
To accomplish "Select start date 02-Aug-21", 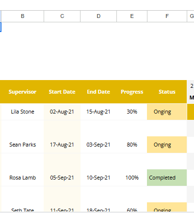I will click(62, 112).
